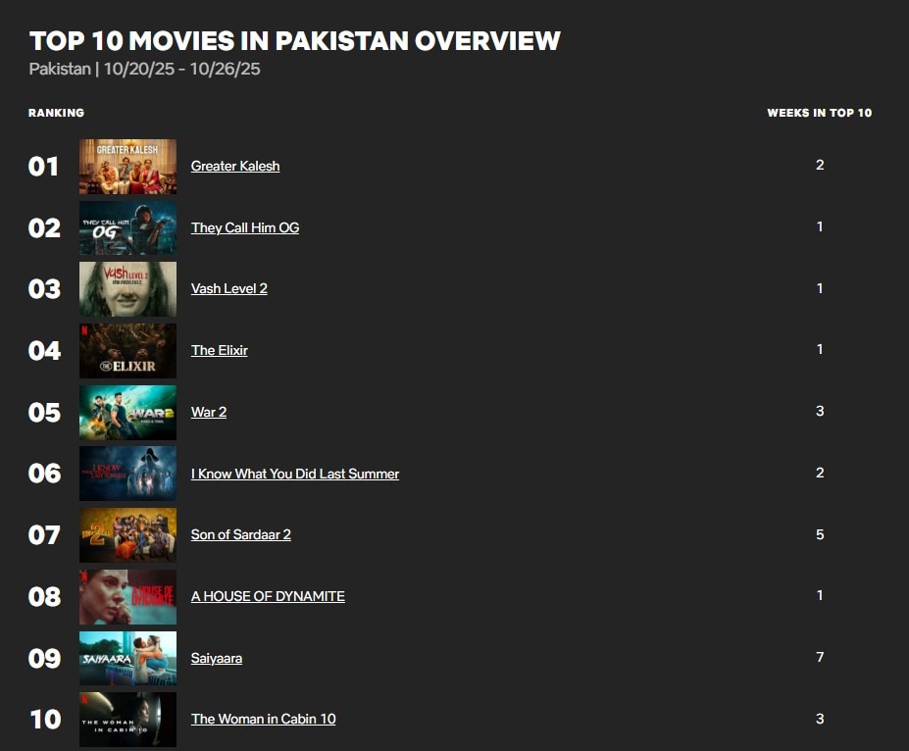Select The Woman in Cabin 10 thumbnail
Image resolution: width=909 pixels, height=751 pixels.
tap(127, 720)
